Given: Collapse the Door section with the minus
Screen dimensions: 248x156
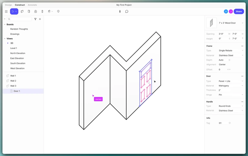Looking at the screenshot, I should click(242, 76).
